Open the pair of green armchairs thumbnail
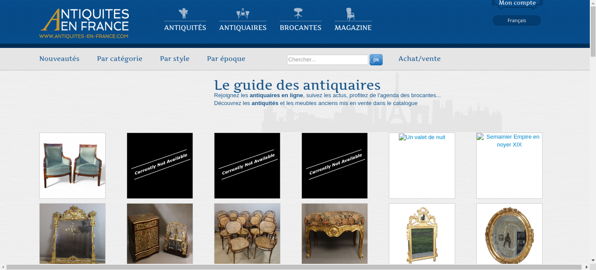 pos(72,166)
